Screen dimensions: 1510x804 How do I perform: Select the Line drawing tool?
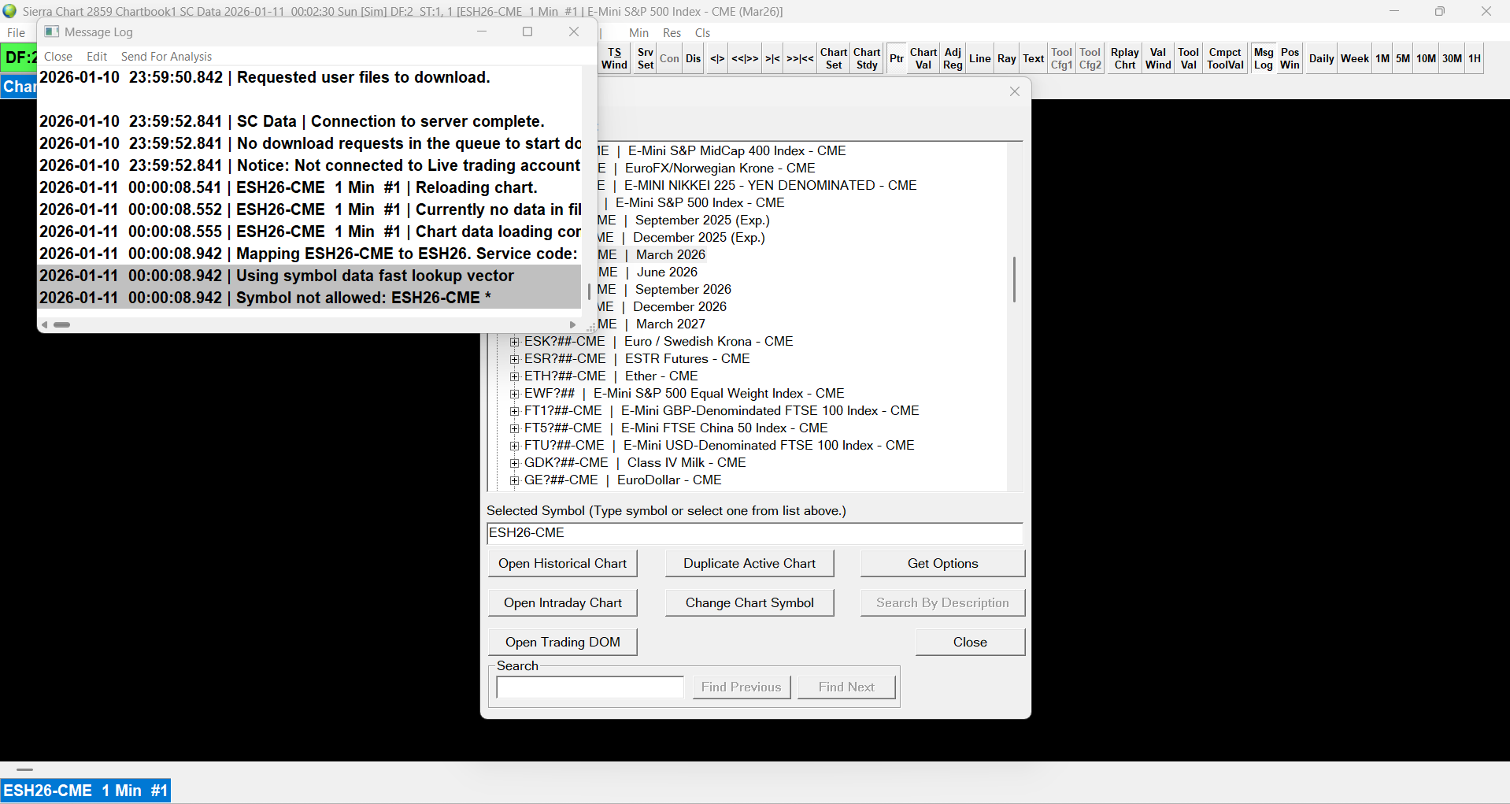tap(980, 58)
